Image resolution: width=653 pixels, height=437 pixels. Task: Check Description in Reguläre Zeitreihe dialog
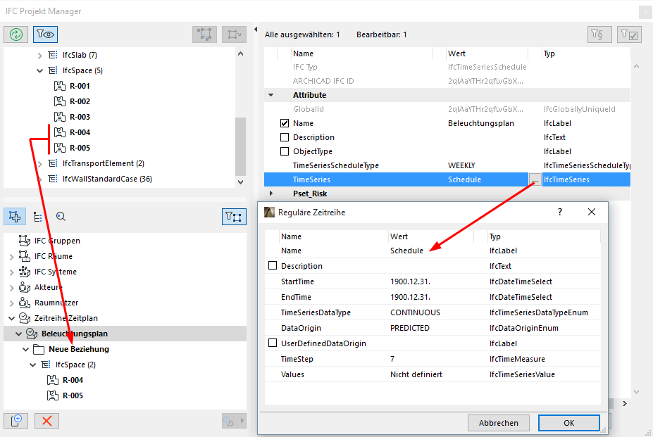click(x=273, y=265)
